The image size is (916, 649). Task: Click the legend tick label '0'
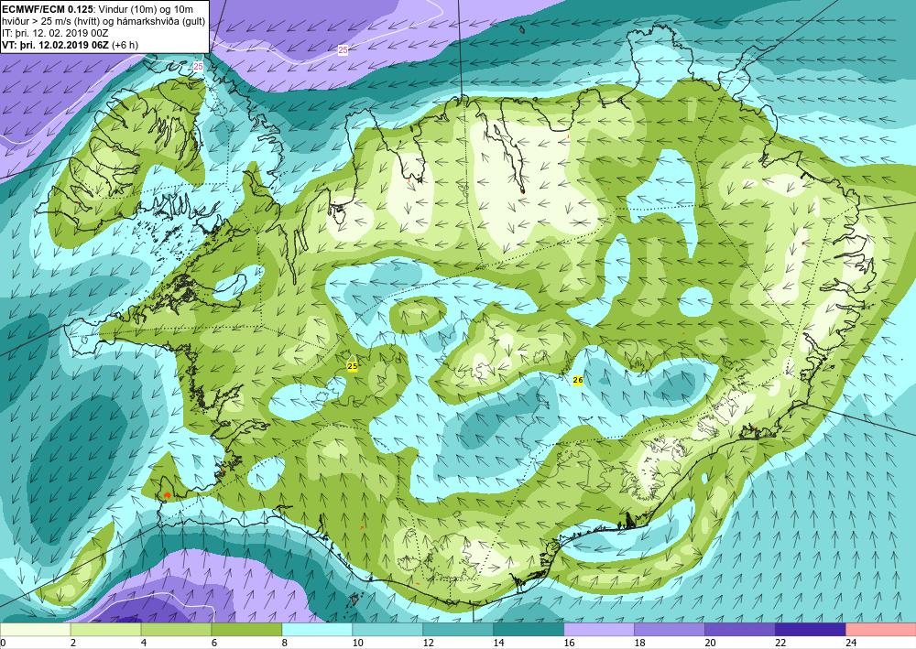click(3, 643)
